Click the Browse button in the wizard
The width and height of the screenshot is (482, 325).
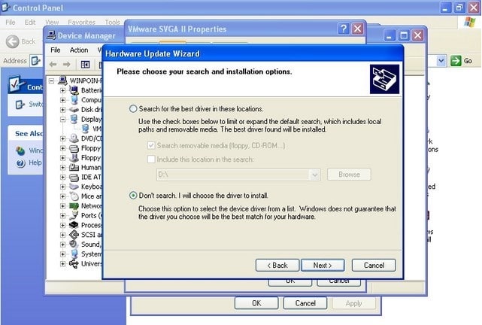(349, 175)
